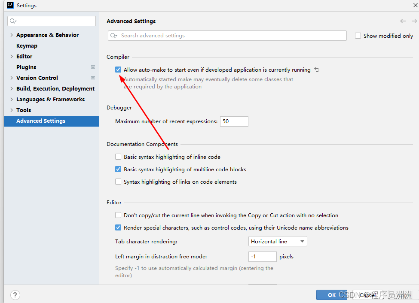The height and width of the screenshot is (303, 419).
Task: Click the maximum recent expressions field
Action: (x=234, y=121)
